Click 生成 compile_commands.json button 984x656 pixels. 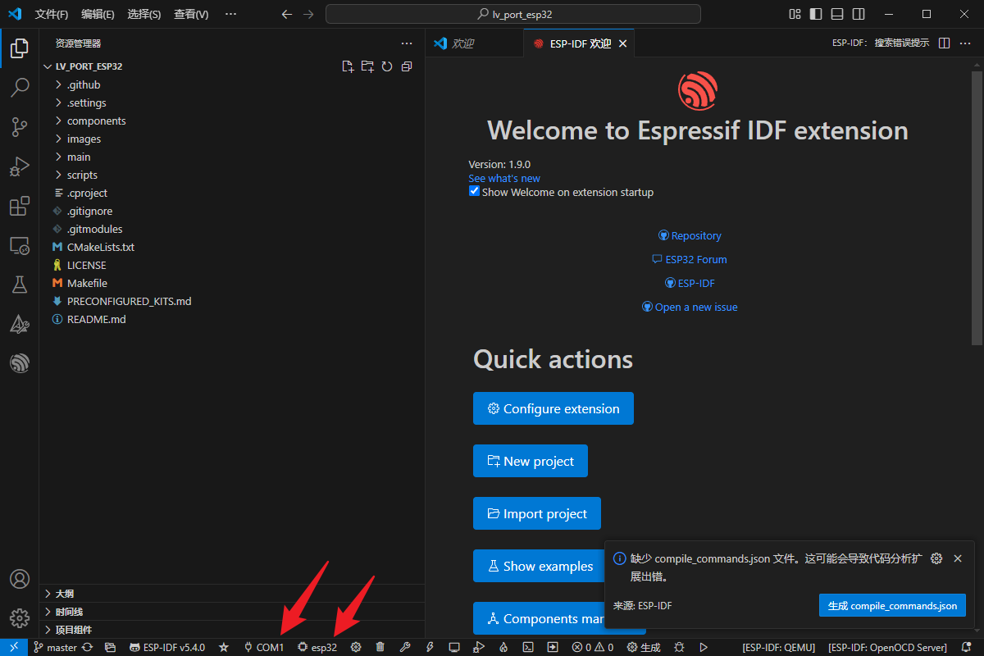(x=892, y=606)
